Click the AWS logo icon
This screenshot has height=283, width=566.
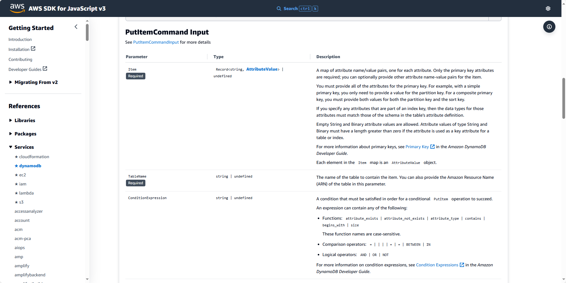[17, 8]
